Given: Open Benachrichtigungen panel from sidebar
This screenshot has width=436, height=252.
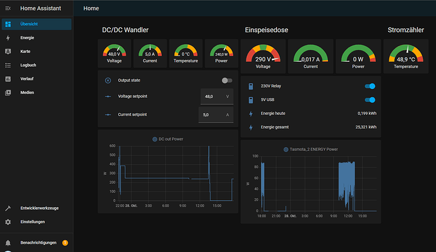Looking at the screenshot, I should 37,243.
